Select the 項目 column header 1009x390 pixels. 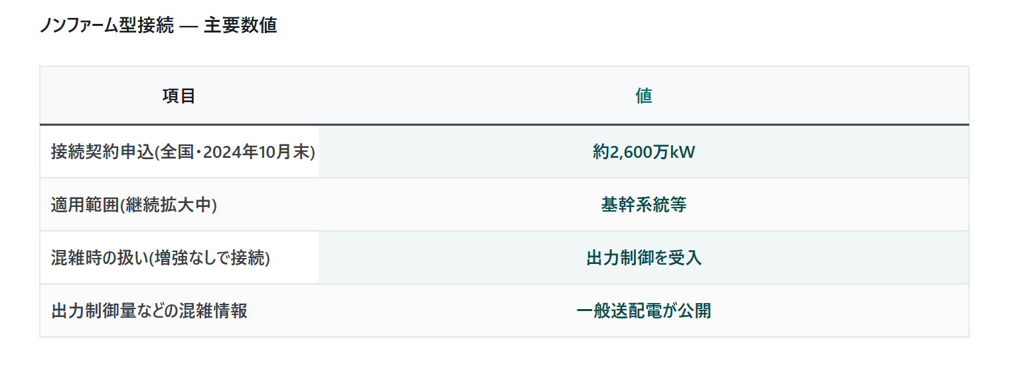coord(179,96)
